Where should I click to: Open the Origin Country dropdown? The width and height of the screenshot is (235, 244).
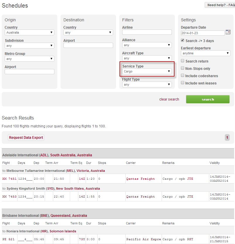coord(30,33)
